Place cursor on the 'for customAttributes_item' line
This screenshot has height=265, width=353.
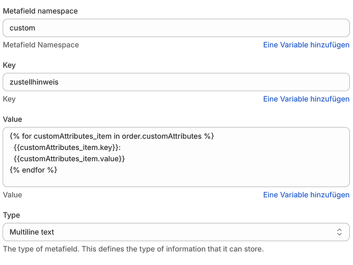(111, 136)
